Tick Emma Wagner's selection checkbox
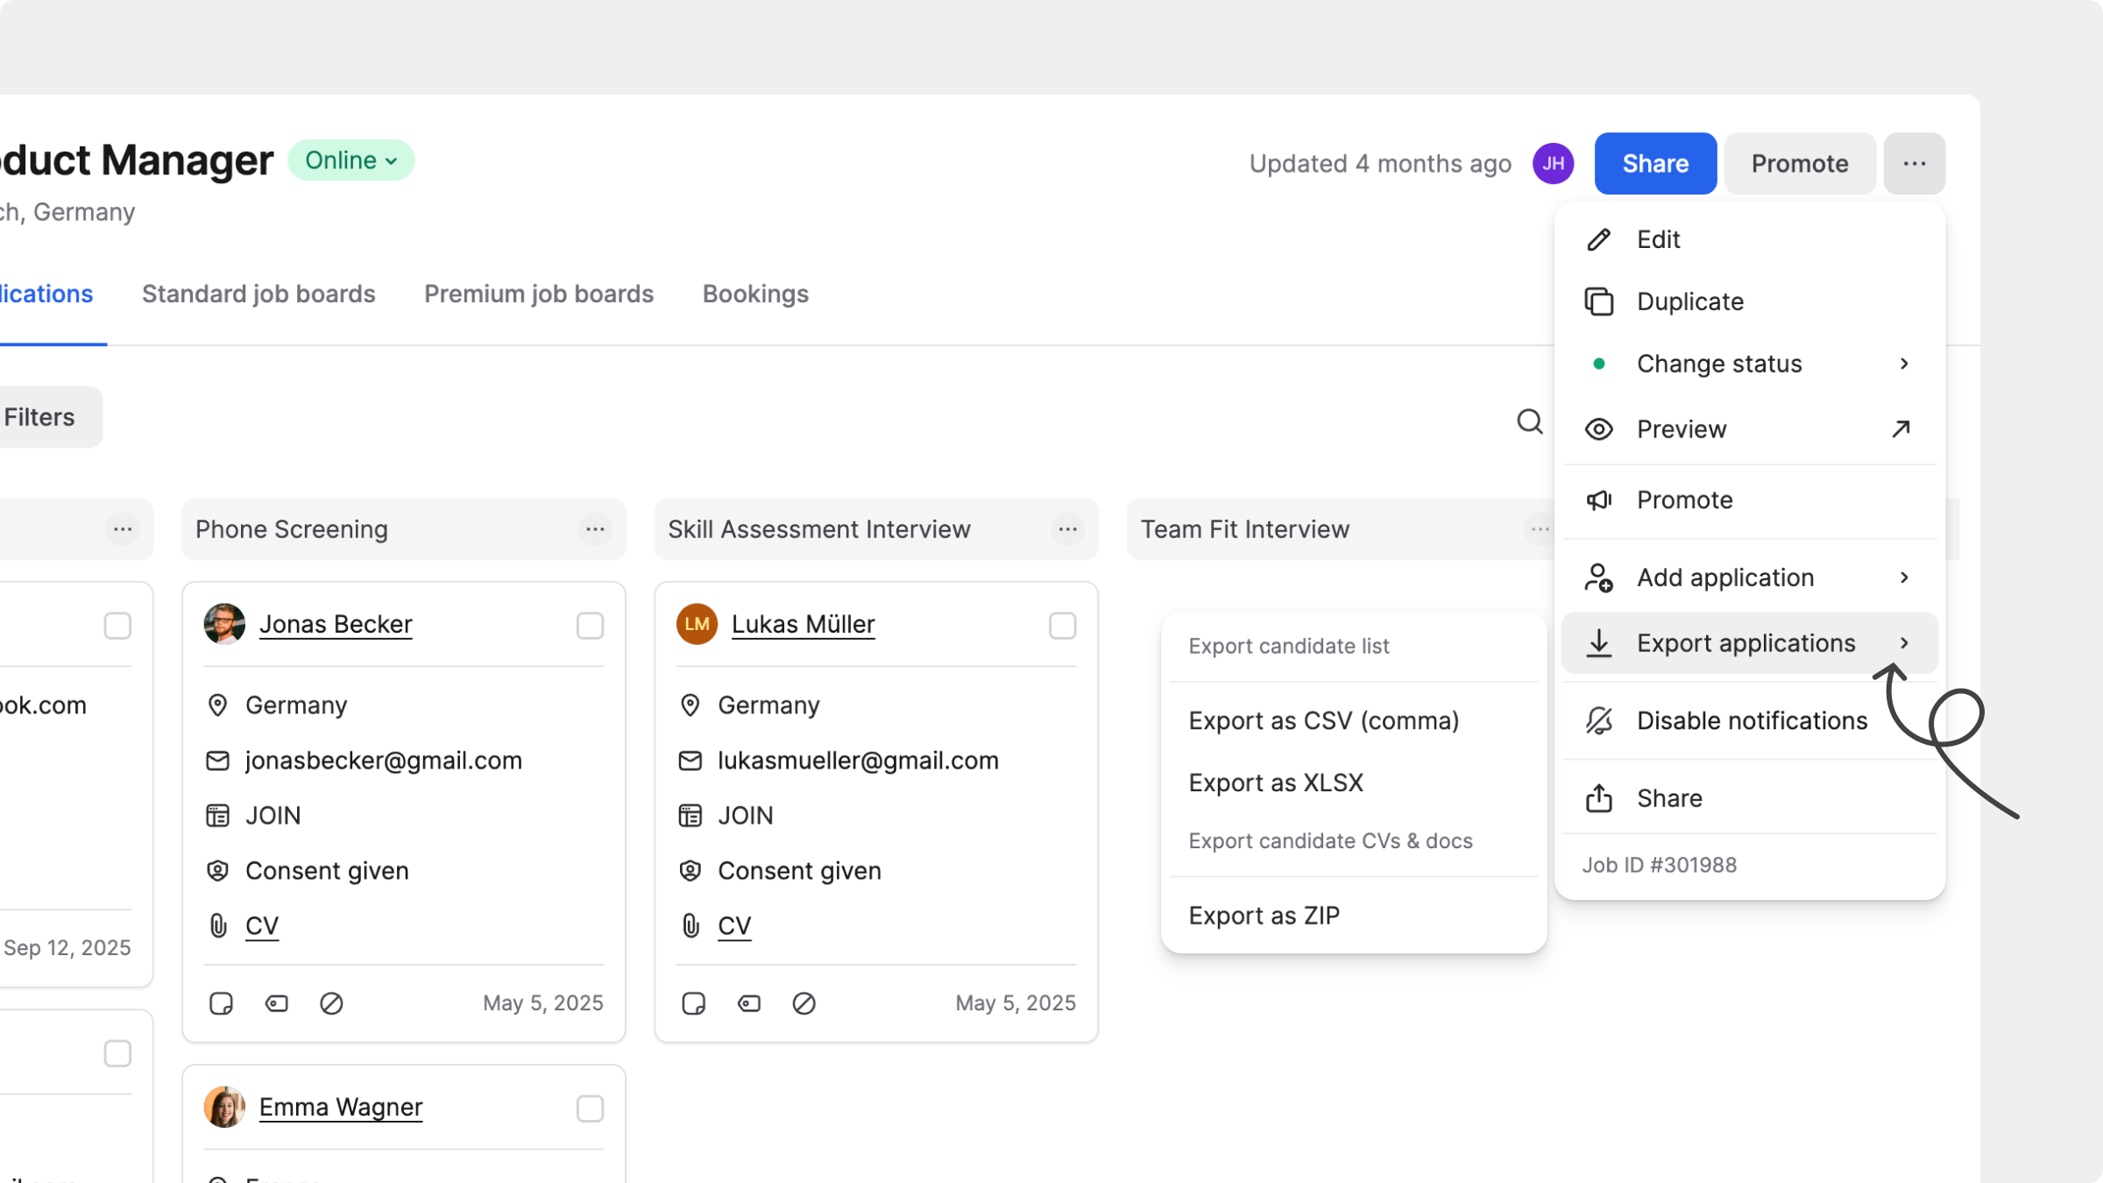 coord(590,1109)
